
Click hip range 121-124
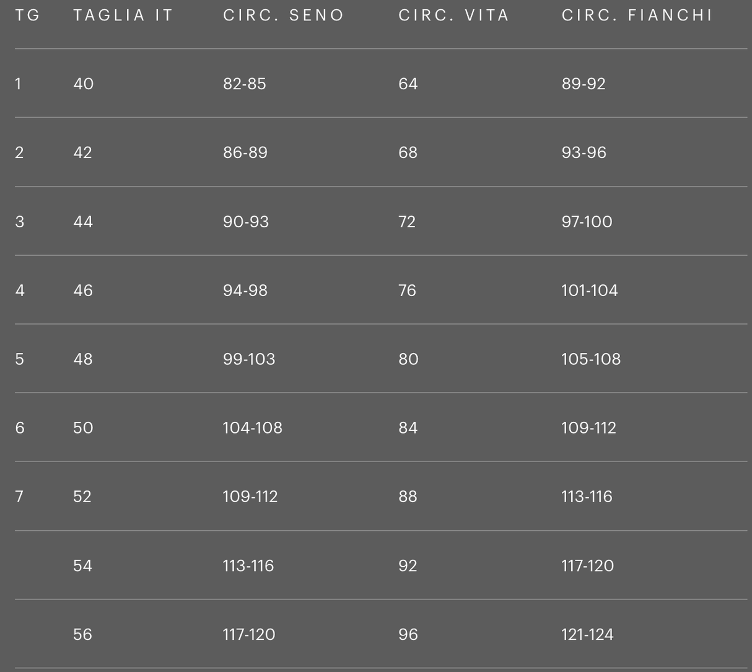[587, 634]
